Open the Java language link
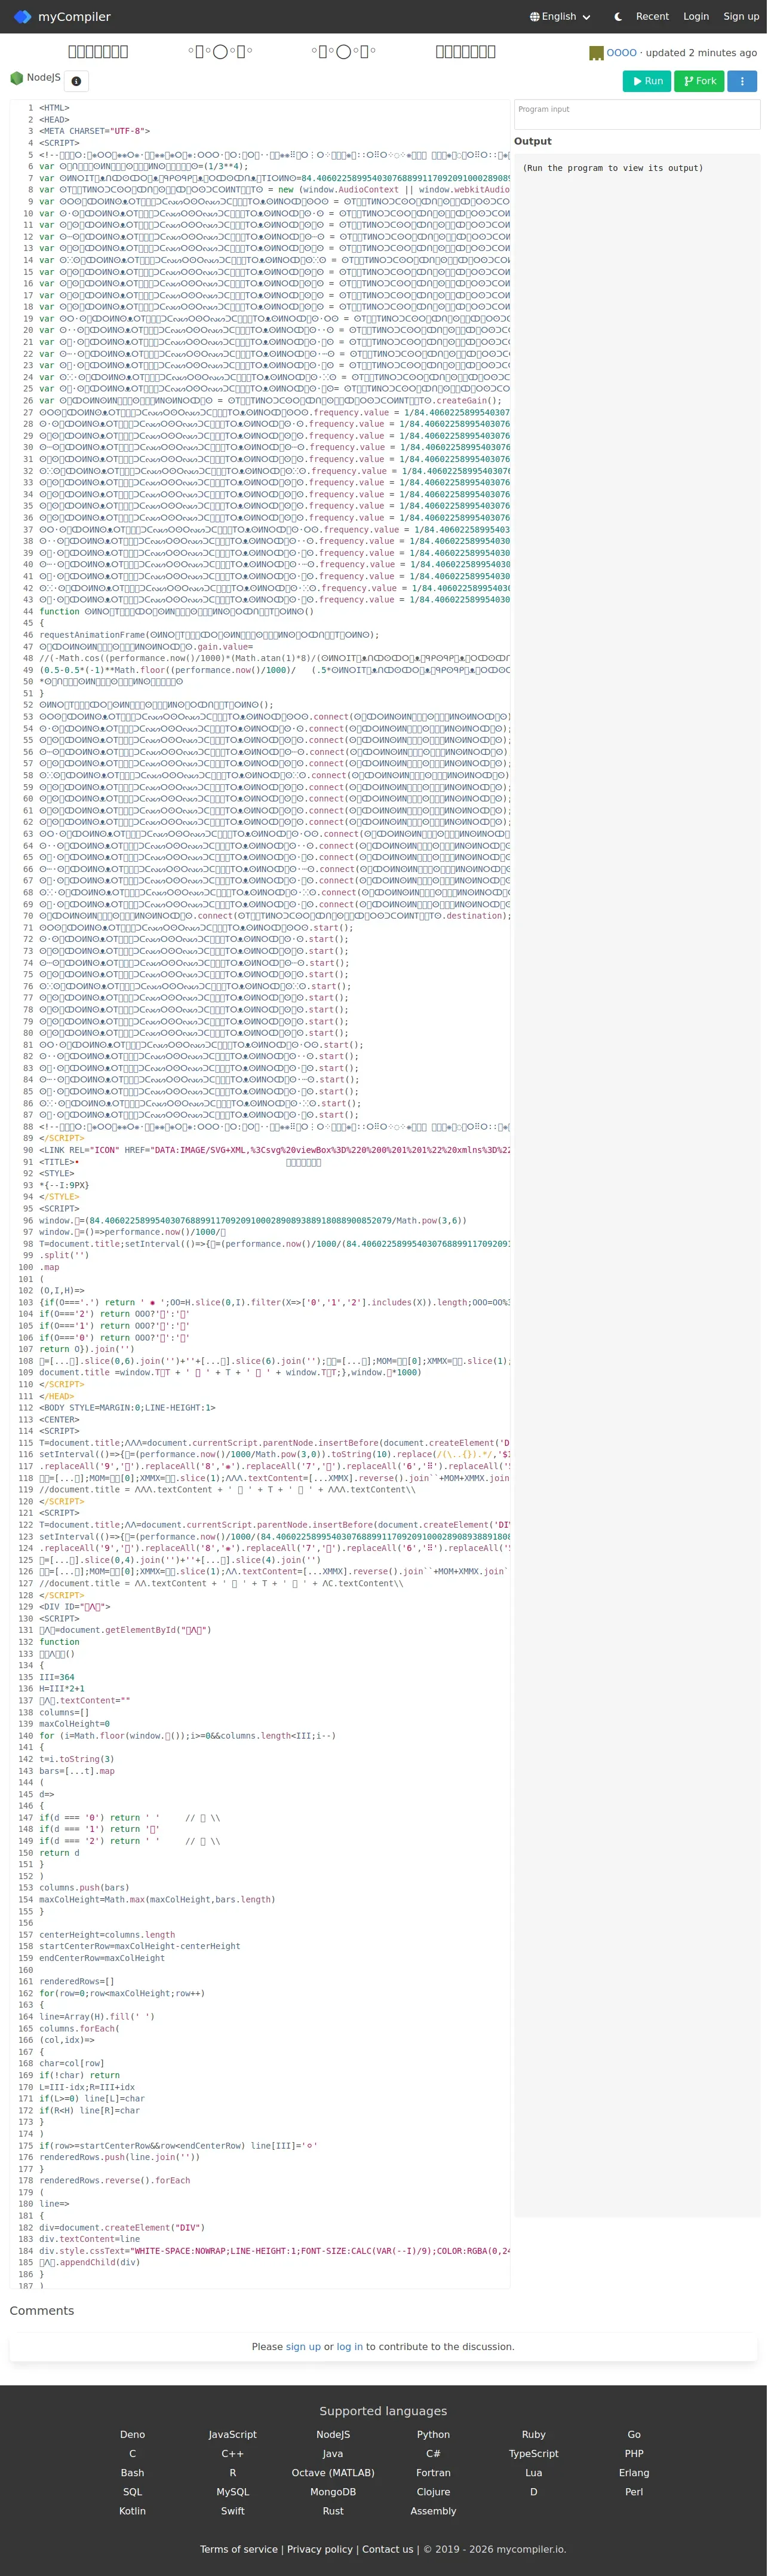768x2576 pixels. (334, 2453)
